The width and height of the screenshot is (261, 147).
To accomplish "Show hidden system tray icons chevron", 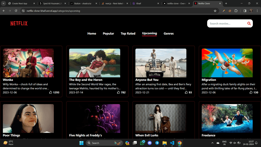I will point(212,143).
